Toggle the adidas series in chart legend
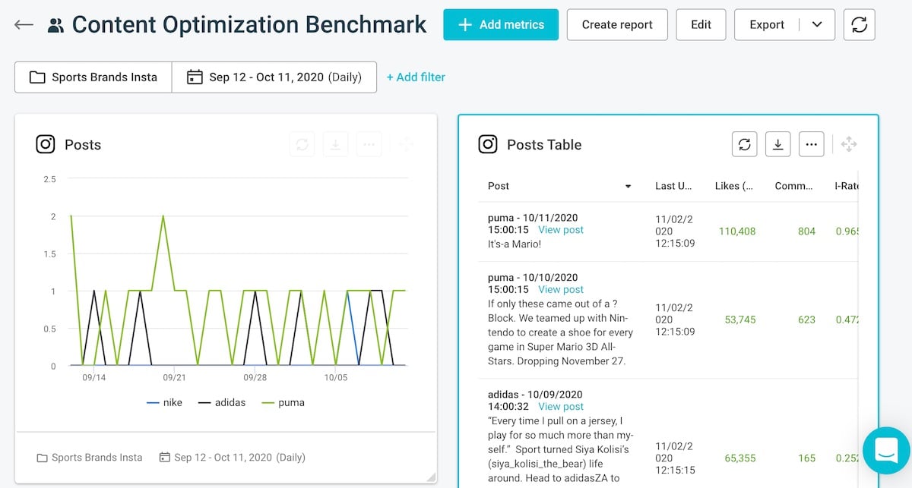 pyautogui.click(x=222, y=402)
